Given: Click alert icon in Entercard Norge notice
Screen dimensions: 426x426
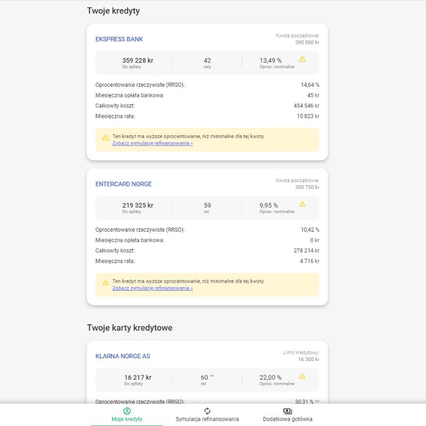Looking at the screenshot, I should pyautogui.click(x=105, y=283).
